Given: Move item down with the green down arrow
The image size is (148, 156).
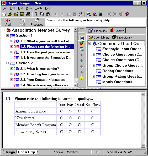Looking at the screenshot, I should [x=81, y=61].
